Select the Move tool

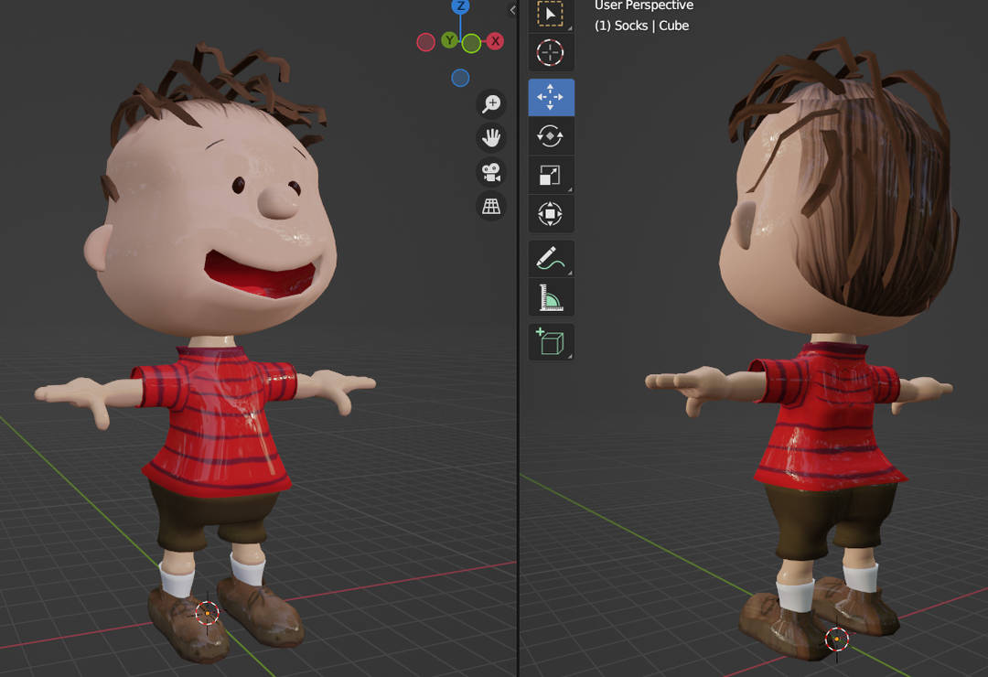[550, 97]
